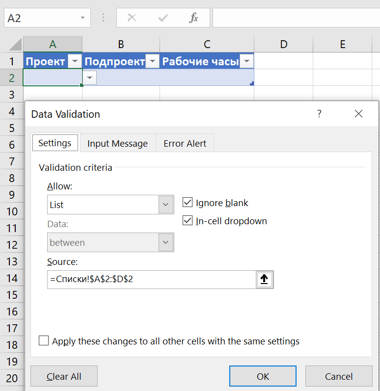
Task: Select column A header
Action: pos(53,44)
